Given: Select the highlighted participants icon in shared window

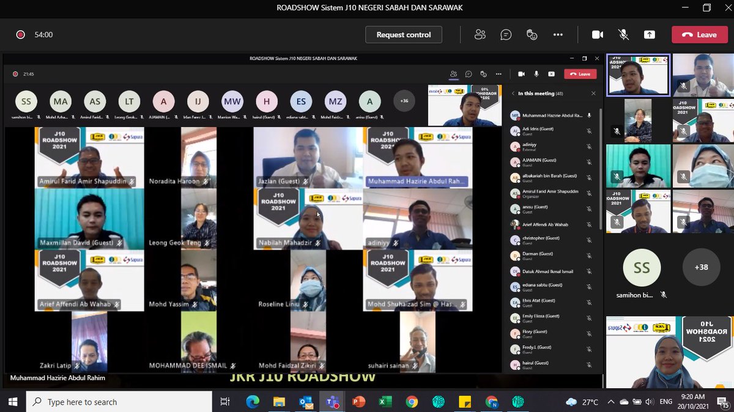Looking at the screenshot, I should [454, 73].
